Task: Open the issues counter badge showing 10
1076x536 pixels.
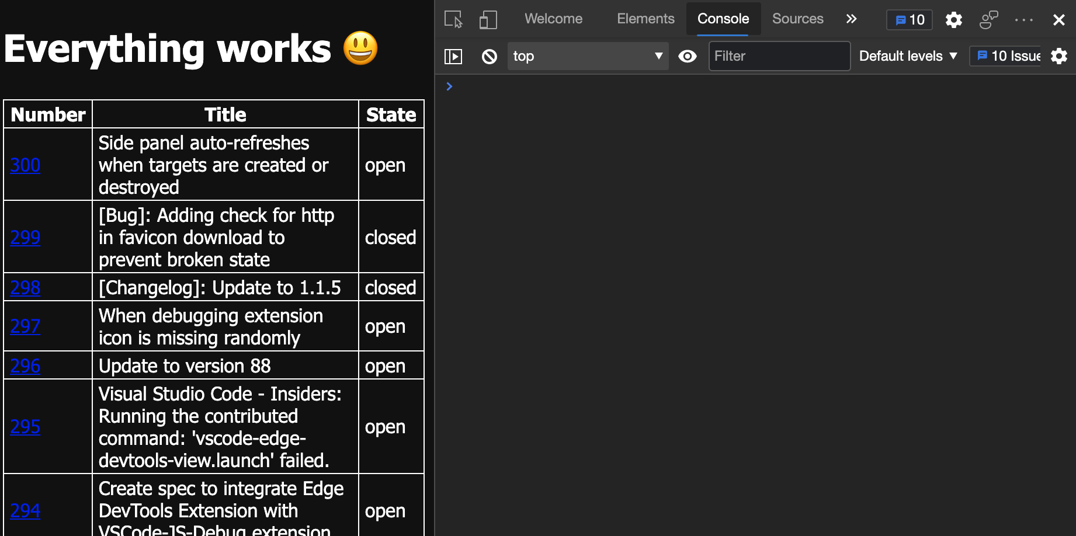Action: (910, 20)
